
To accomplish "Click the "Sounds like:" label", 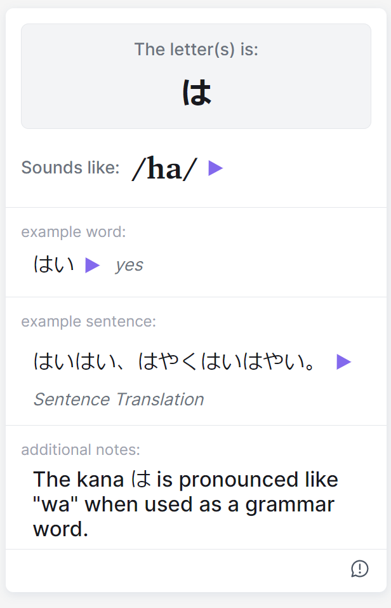I will pos(70,168).
